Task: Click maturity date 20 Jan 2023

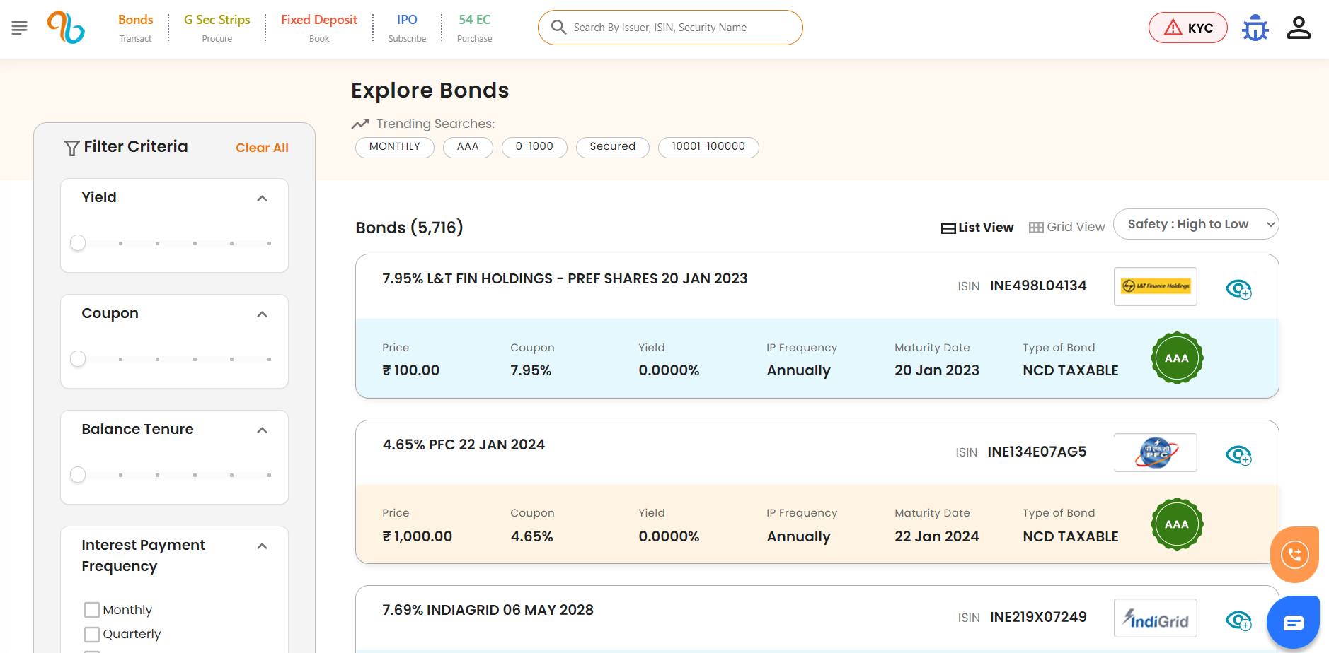Action: pos(937,370)
